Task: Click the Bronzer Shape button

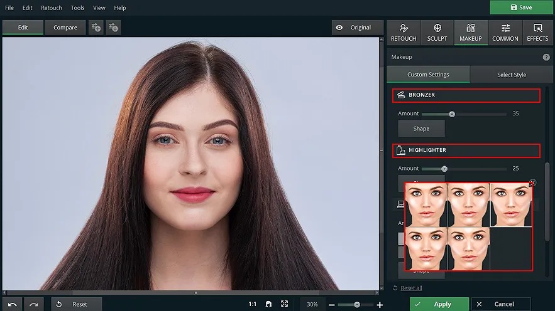Action: click(421, 129)
